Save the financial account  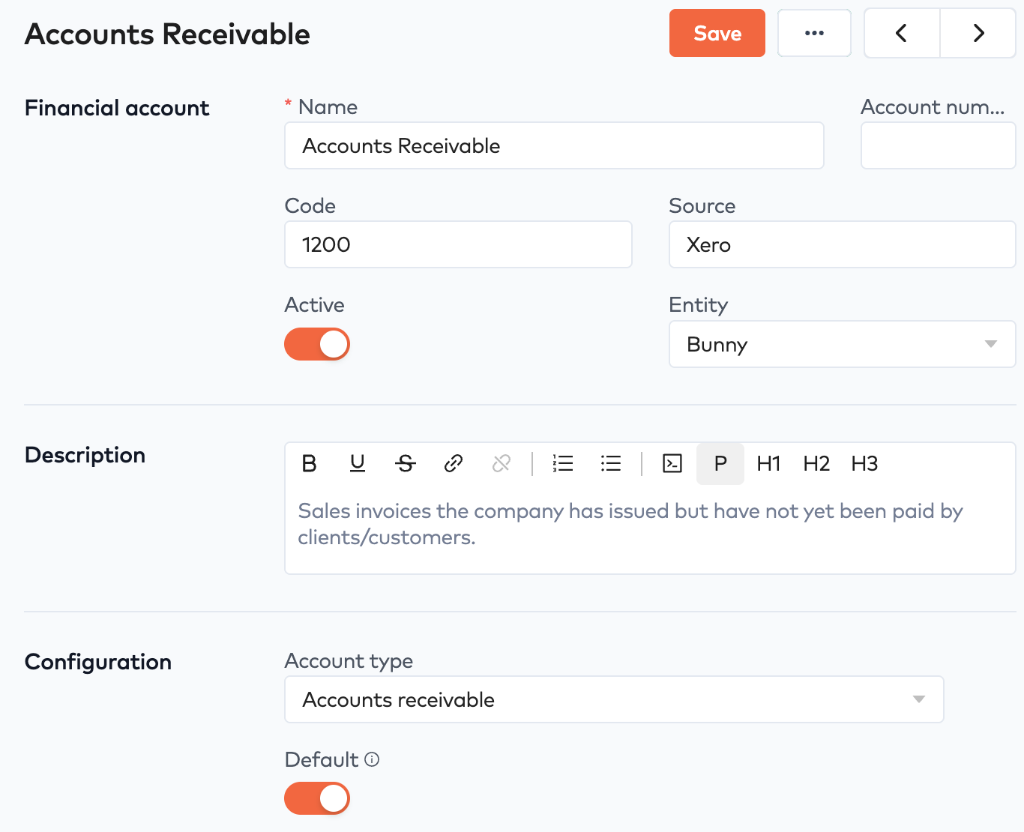717,33
